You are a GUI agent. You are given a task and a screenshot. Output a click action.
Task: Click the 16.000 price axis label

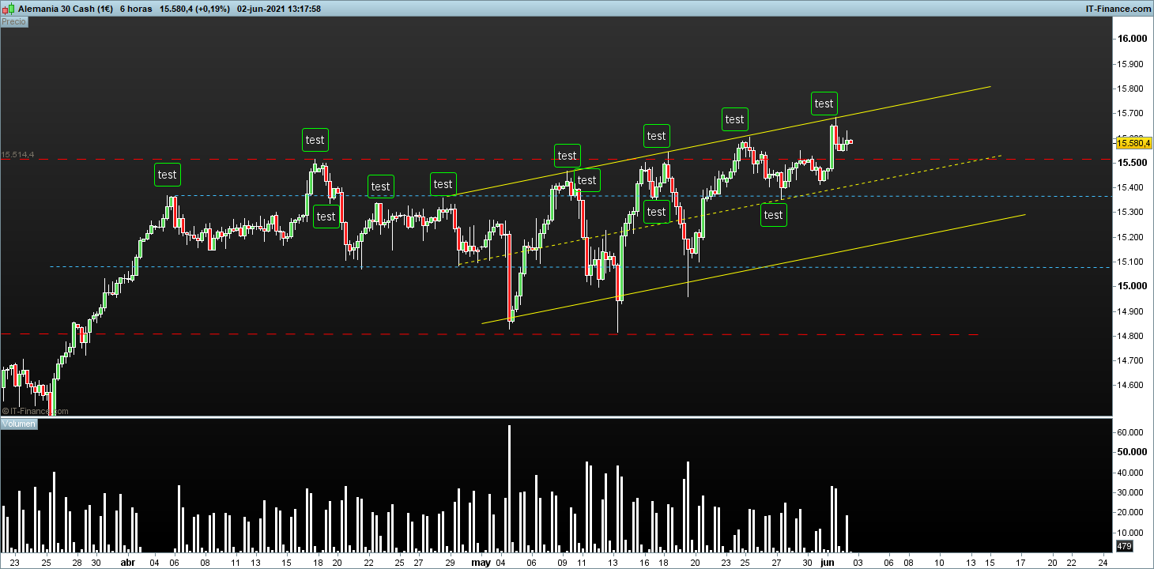pyautogui.click(x=1133, y=39)
